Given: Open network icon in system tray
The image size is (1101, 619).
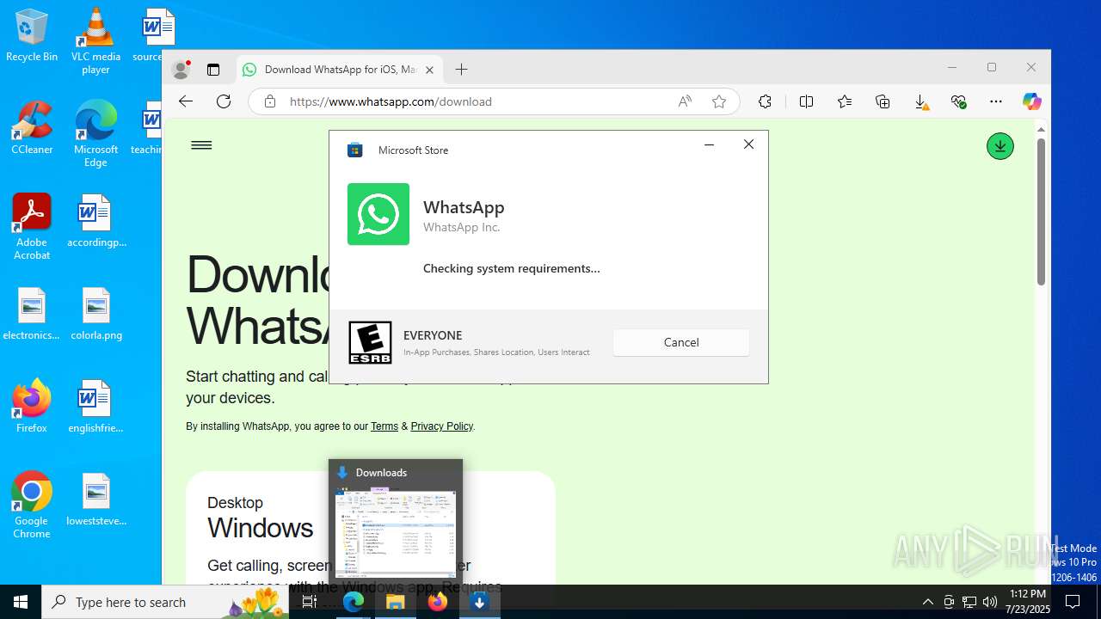Looking at the screenshot, I should 969,602.
